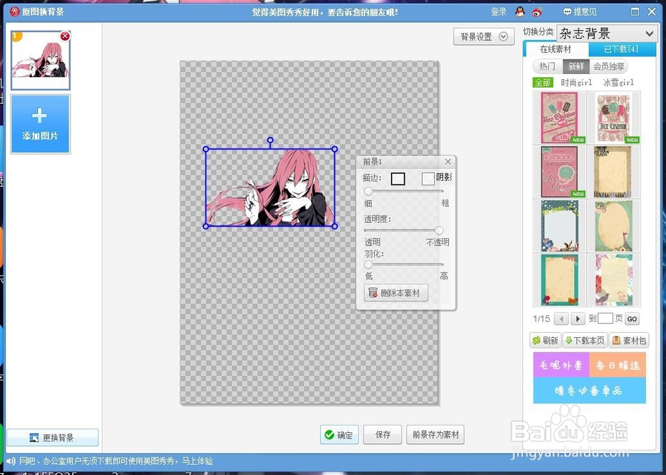Click the 登录 login link
Viewport: 666px width, 475px height.
(x=499, y=12)
